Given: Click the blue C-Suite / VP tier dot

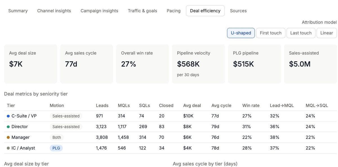Looking at the screenshot, I should click(8, 116).
